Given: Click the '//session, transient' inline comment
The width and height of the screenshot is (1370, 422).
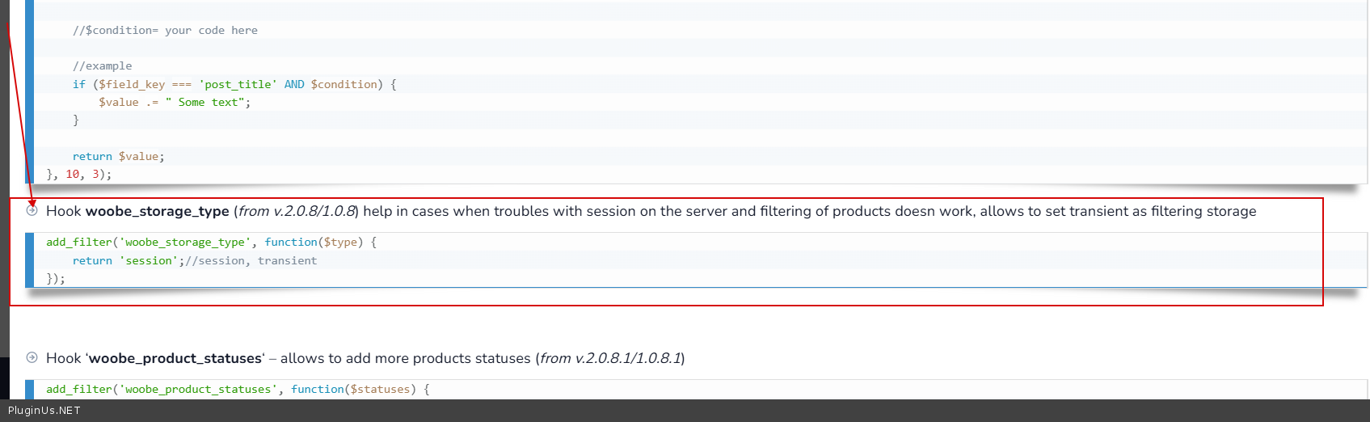Looking at the screenshot, I should coord(251,260).
